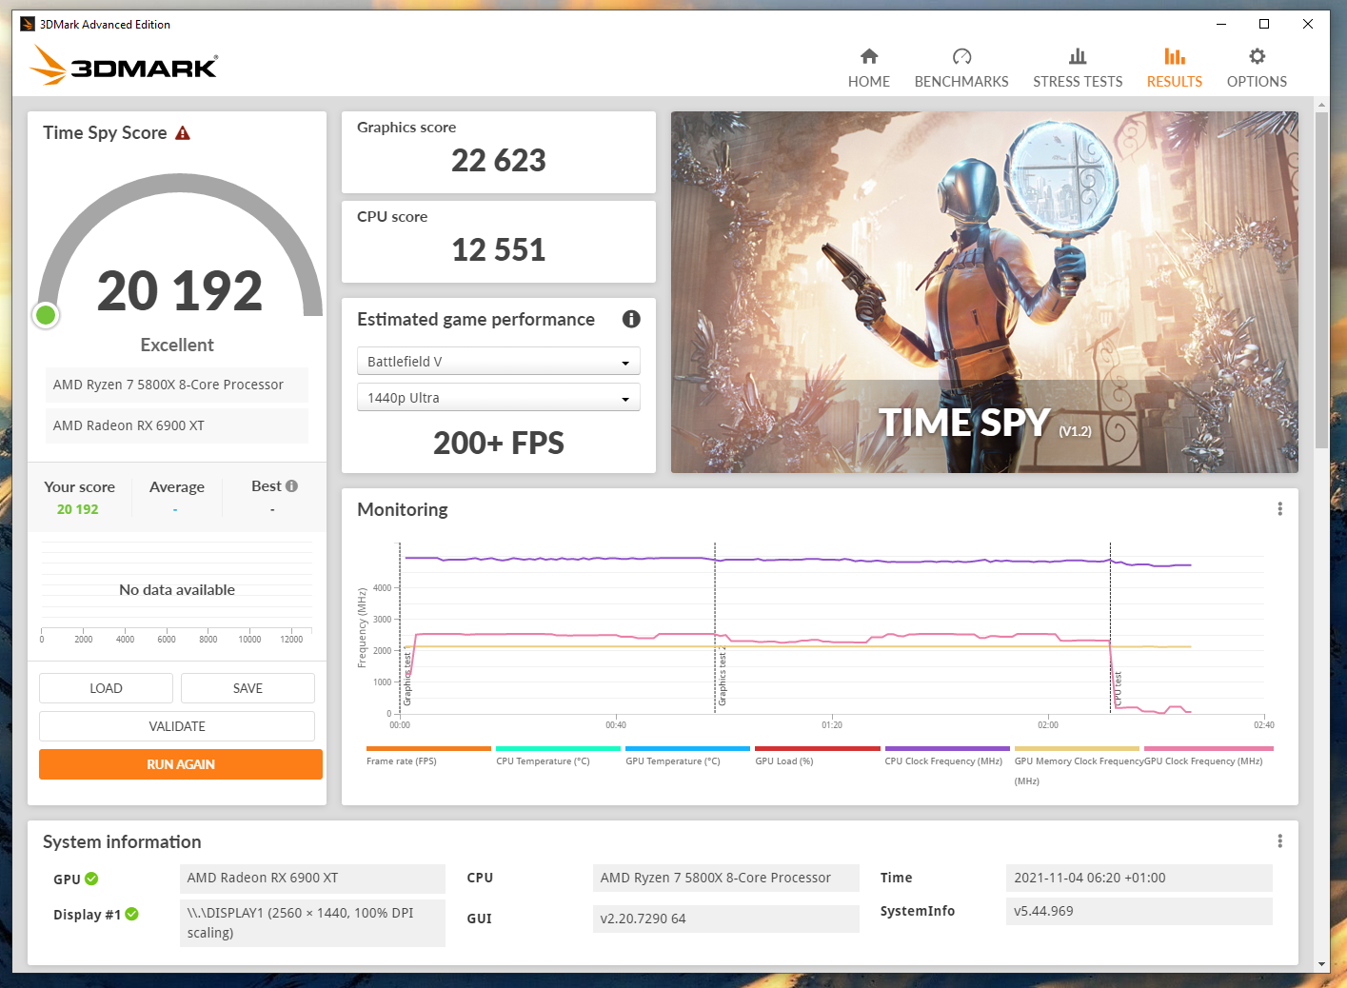Open the 1440p Ultra resolution dropdown
This screenshot has width=1347, height=988.
[498, 398]
